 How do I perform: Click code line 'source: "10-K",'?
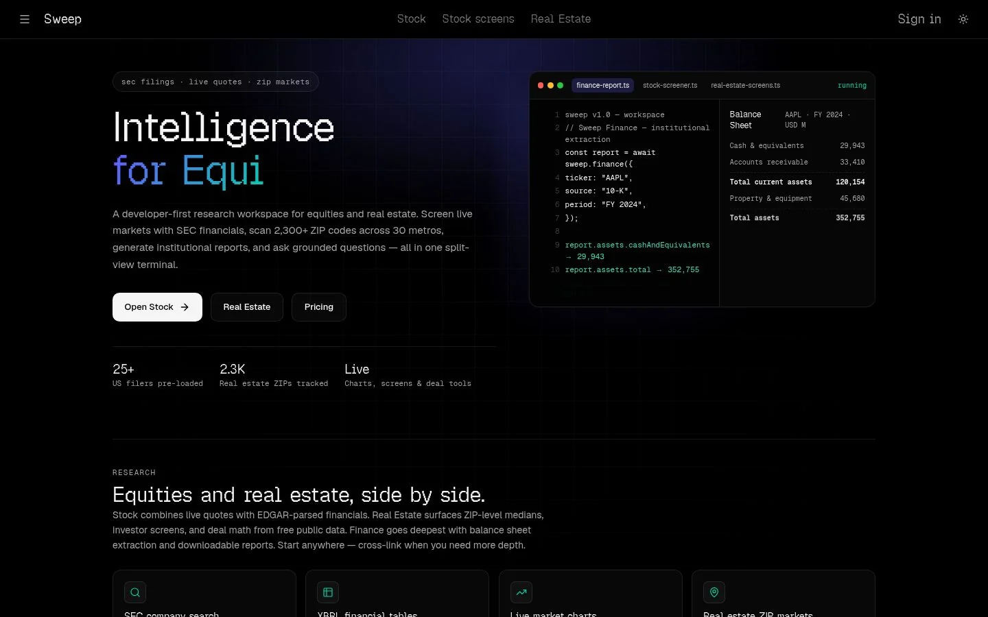598,191
